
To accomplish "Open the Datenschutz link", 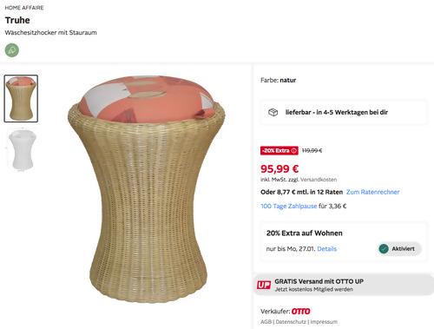I will pos(291,322).
